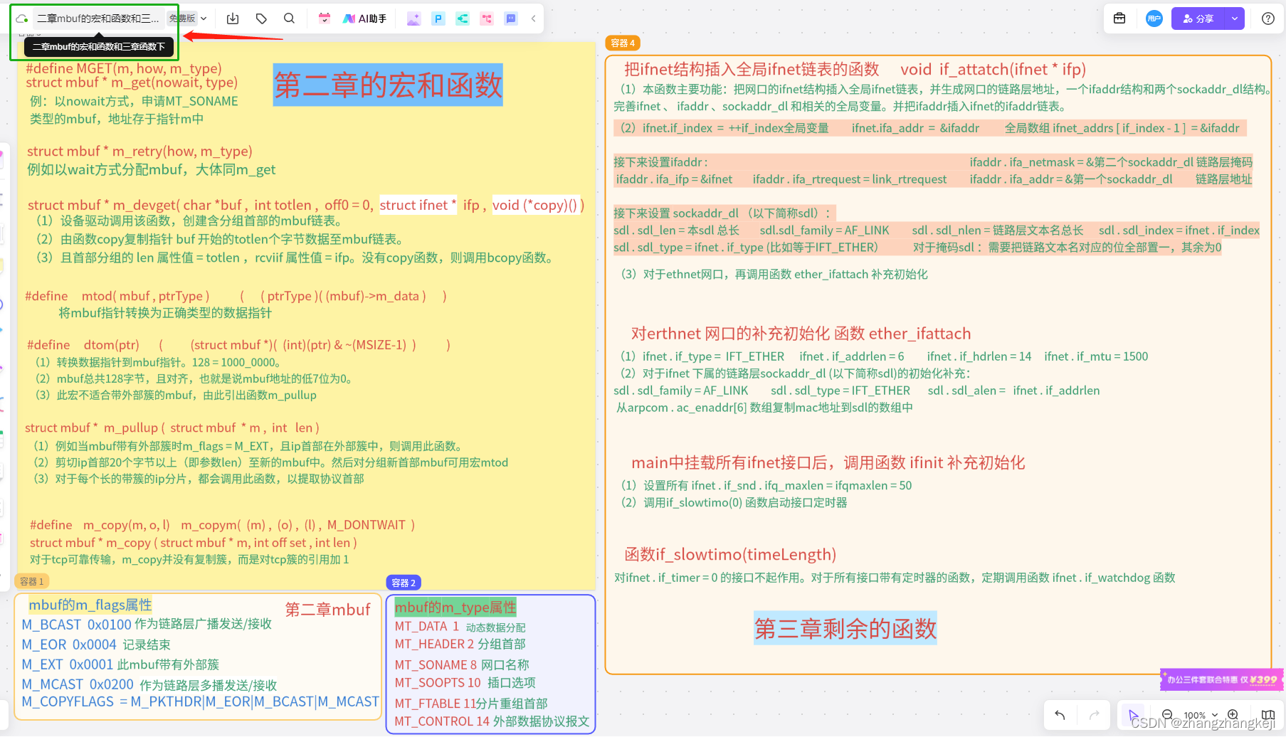Open the help question mark icon
This screenshot has width=1286, height=737.
click(1268, 18)
